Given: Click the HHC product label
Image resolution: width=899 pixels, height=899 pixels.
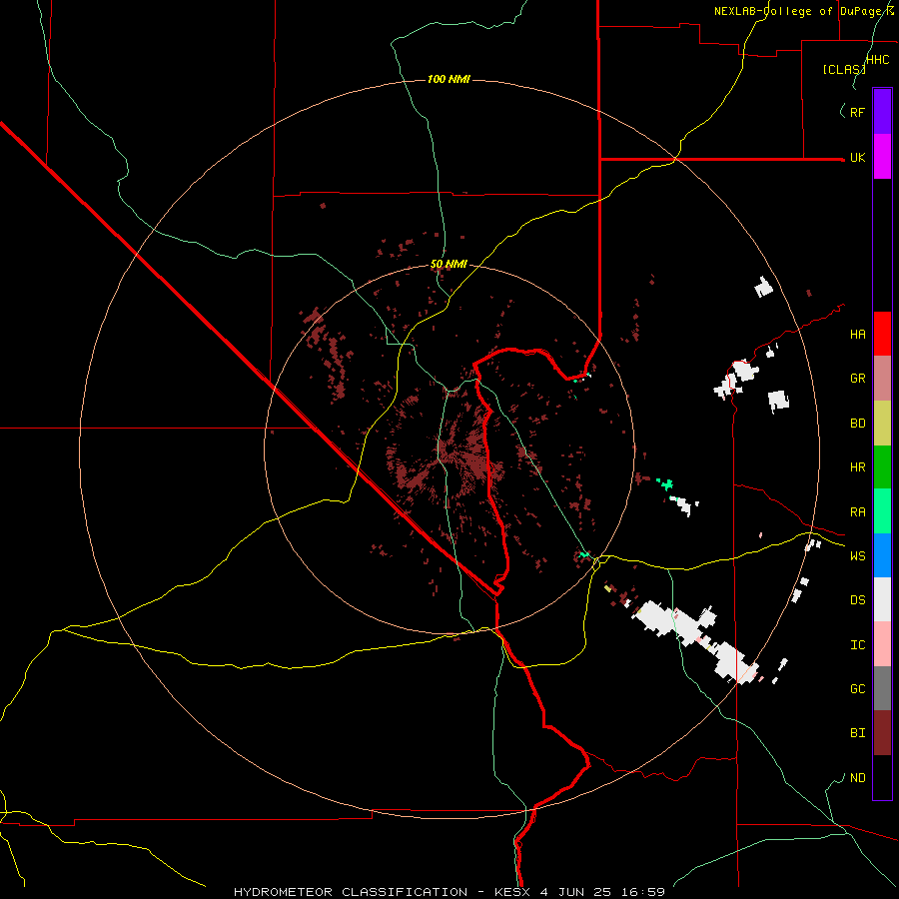Looking at the screenshot, I should coord(878,60).
